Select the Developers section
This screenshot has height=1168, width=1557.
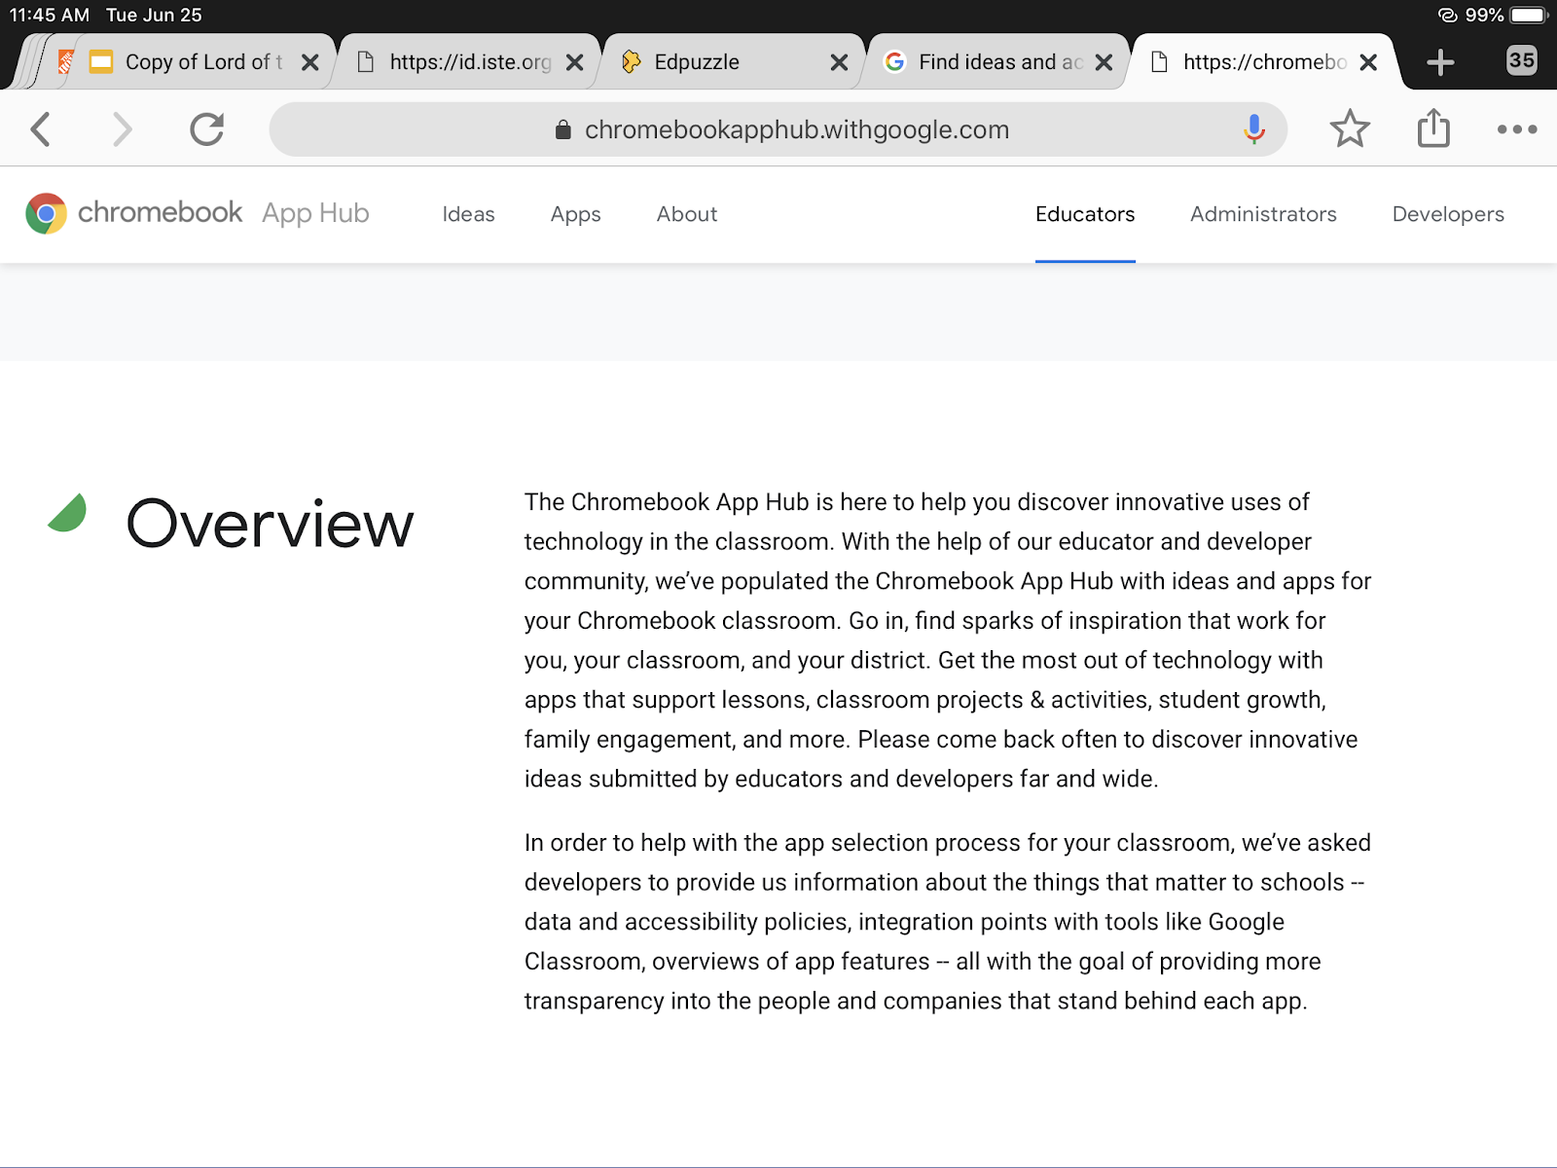click(x=1448, y=214)
